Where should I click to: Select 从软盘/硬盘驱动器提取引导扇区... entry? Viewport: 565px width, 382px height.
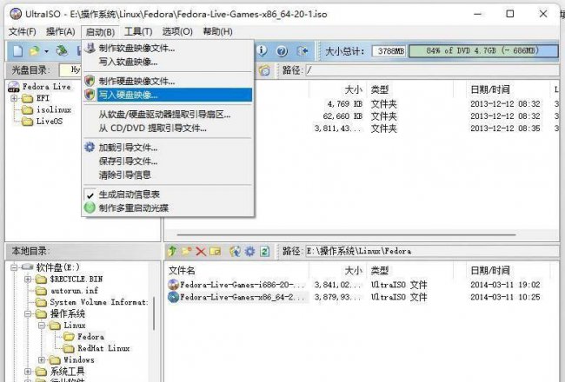tap(168, 115)
